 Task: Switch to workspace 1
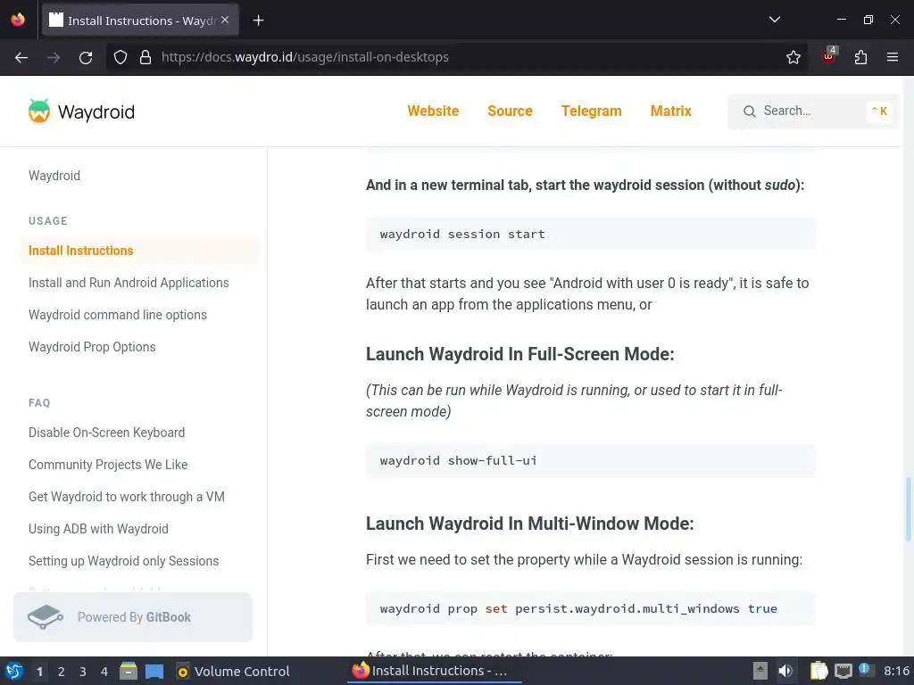[39, 672]
